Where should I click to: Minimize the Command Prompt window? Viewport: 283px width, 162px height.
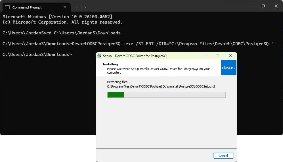[250, 6]
